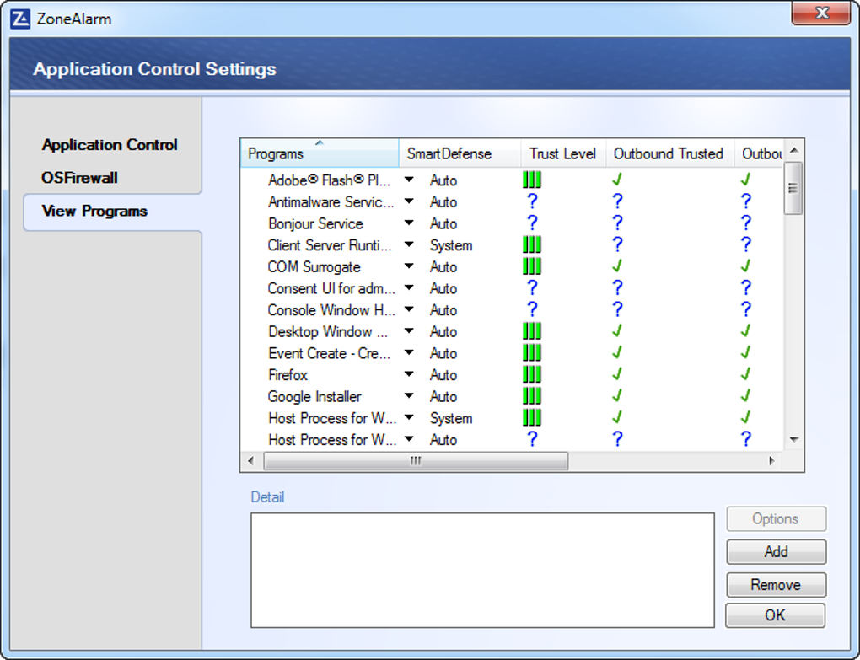Screen dimensions: 860x660
Task: Switch to the Application Control tab
Action: click(x=110, y=145)
